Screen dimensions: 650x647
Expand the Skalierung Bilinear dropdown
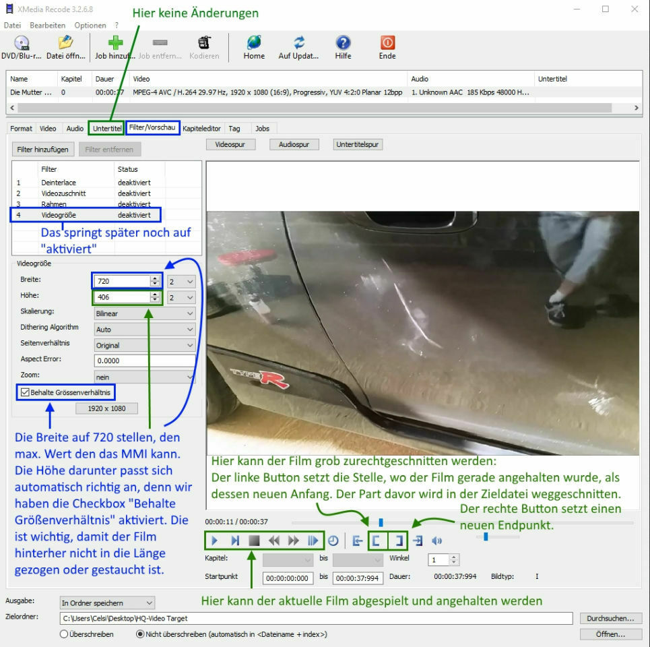(145, 313)
